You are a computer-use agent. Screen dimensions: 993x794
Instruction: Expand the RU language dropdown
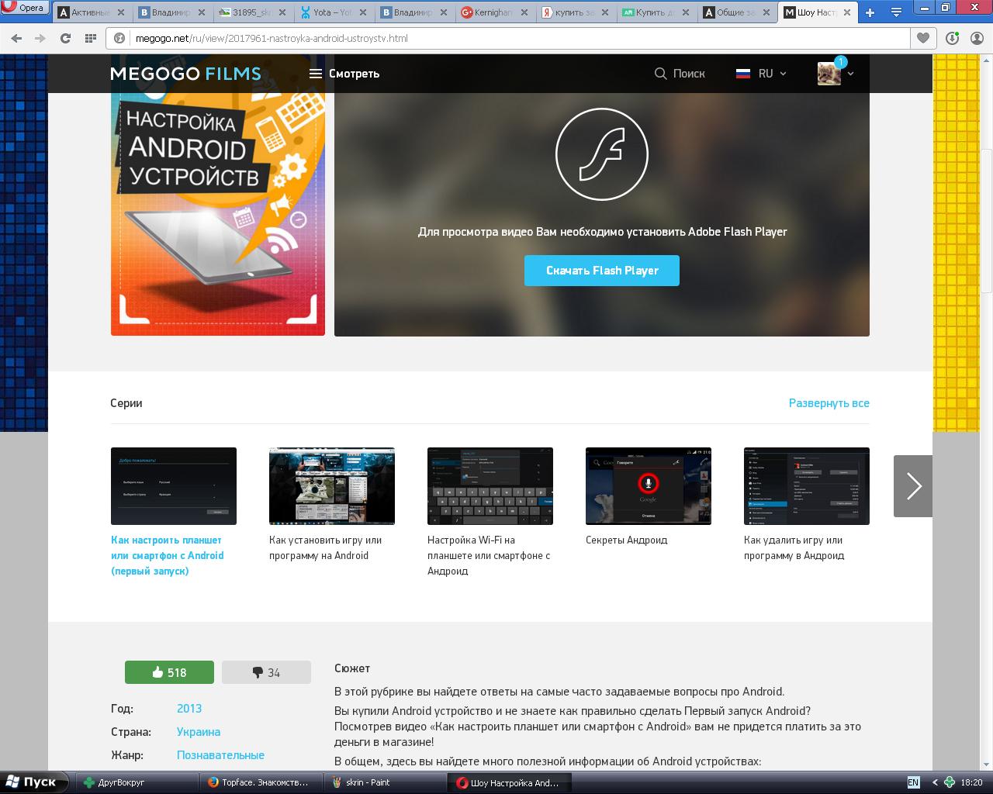761,74
